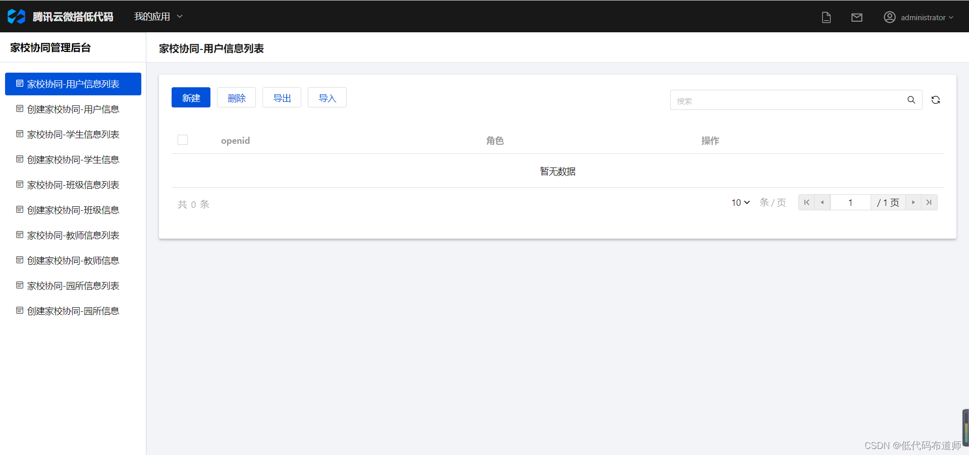The width and height of the screenshot is (969, 455).
Task: Click the page number input field
Action: [850, 202]
